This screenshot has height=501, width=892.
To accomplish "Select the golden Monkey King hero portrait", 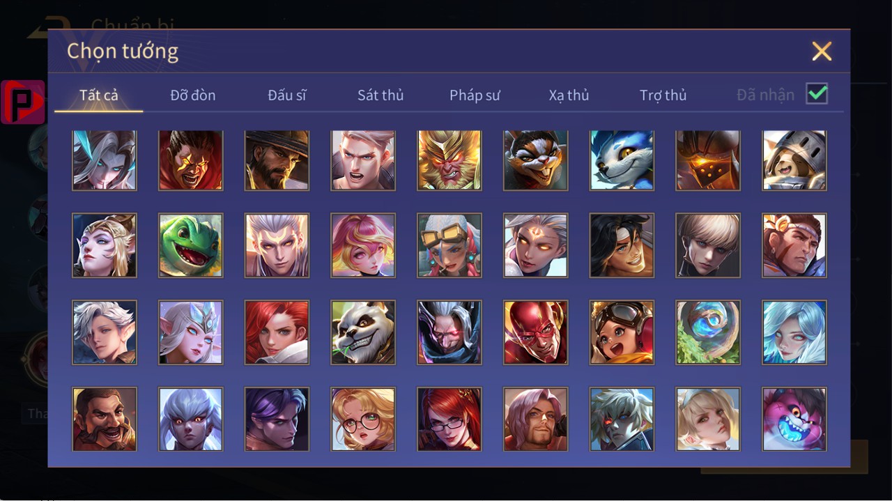I will pos(449,160).
